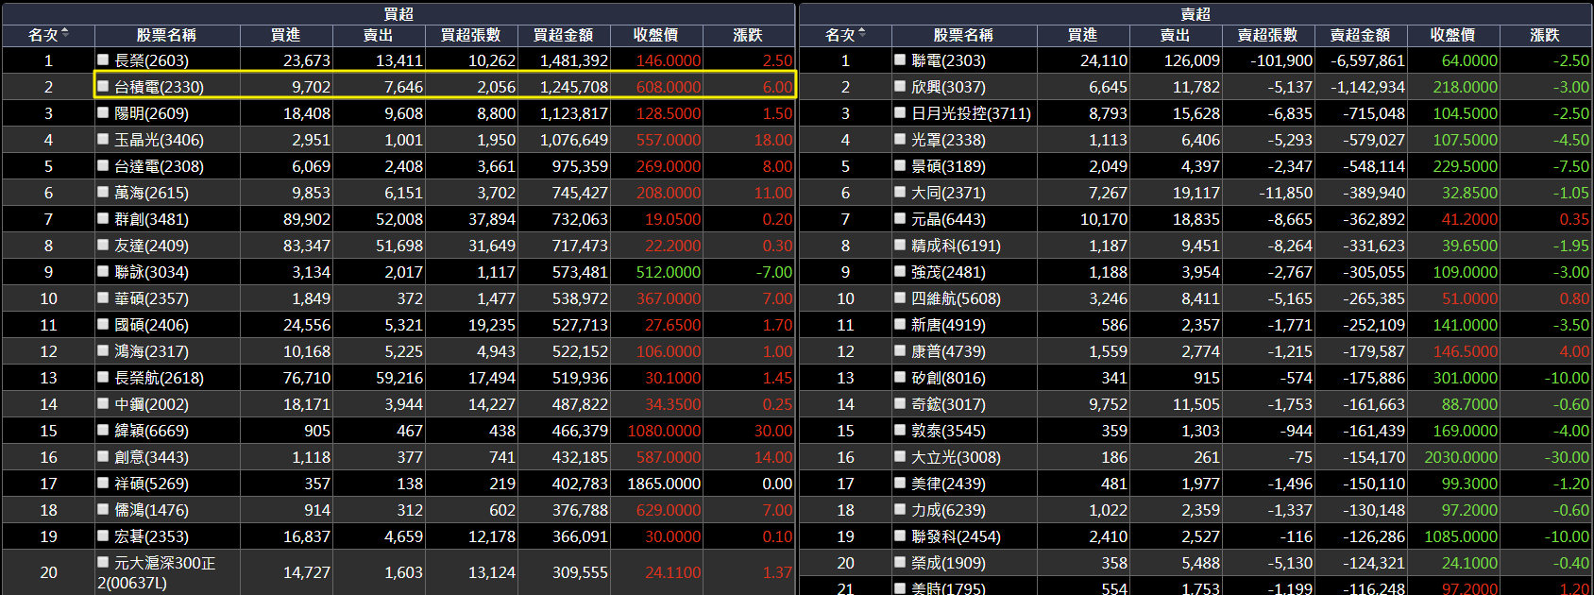Open stock 四維航(5608)
The image size is (1594, 595).
956,298
